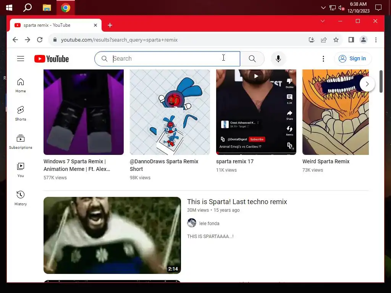This screenshot has height=293, width=391.
Task: Click the install app icon in address bar
Action: (x=312, y=40)
